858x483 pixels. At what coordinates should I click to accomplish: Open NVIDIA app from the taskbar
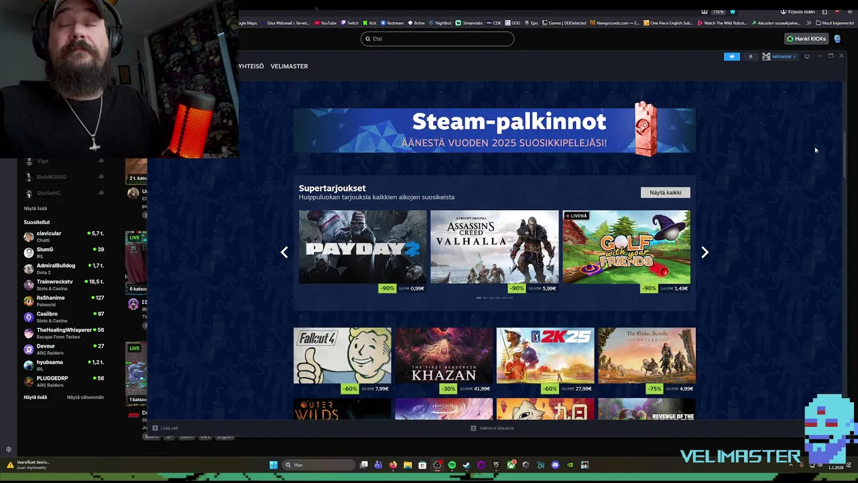[x=570, y=465]
